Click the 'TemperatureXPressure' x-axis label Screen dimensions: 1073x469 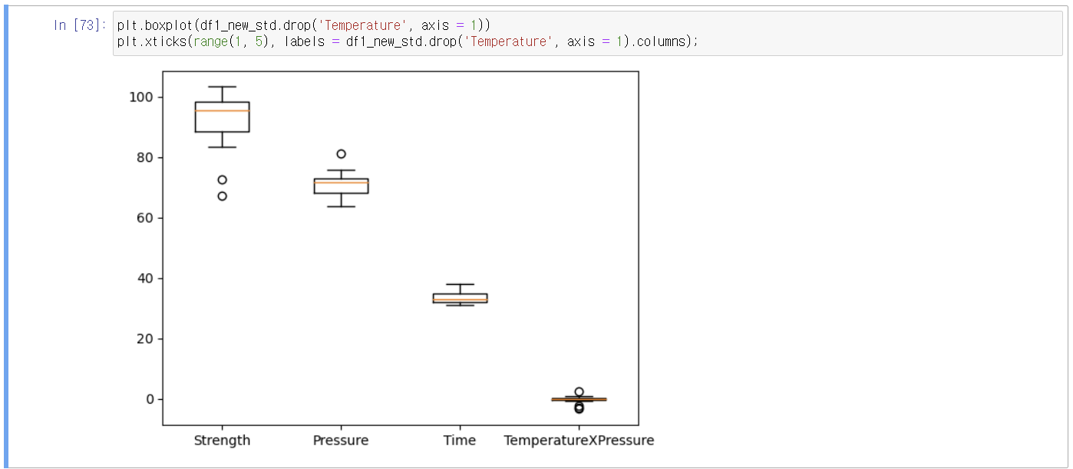coord(579,441)
